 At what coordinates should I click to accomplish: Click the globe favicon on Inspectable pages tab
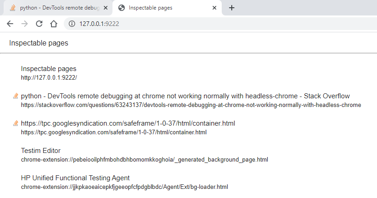[122, 8]
